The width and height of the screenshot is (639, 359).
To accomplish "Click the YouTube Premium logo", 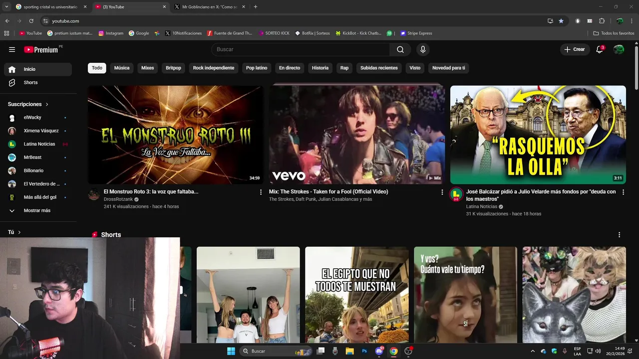I will (x=41, y=49).
